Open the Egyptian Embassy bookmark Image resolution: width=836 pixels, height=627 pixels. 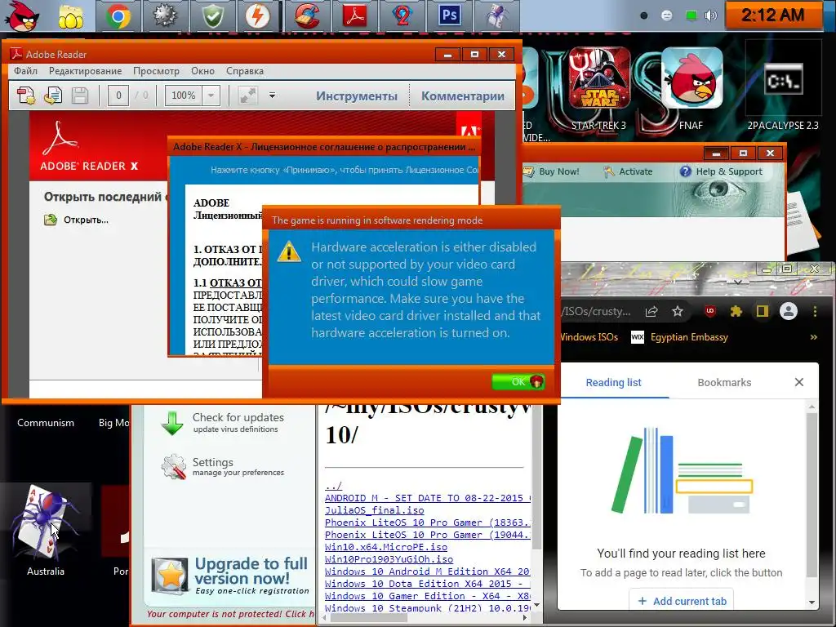pyautogui.click(x=680, y=337)
